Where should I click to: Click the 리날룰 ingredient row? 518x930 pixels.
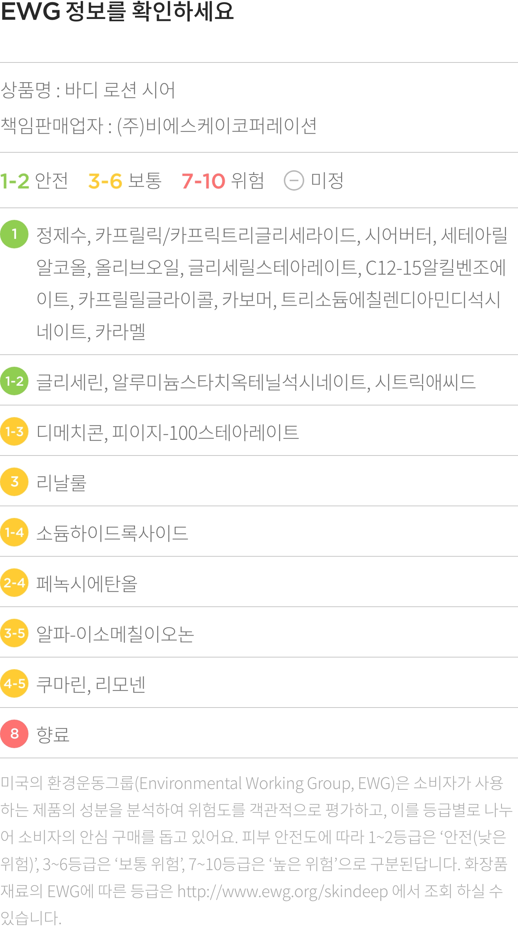(x=259, y=482)
